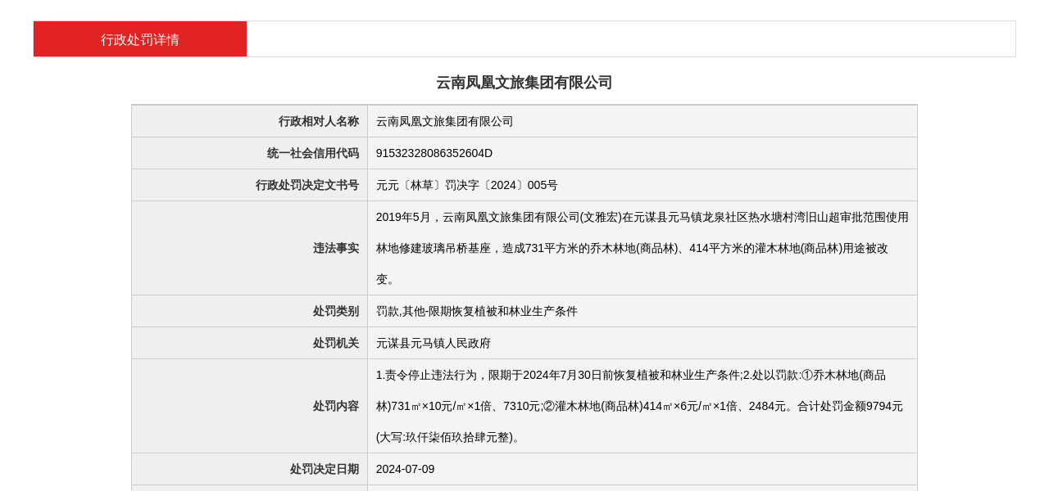1049x491 pixels.
Task: Select the 行政处罚详情 tab
Action: pyautogui.click(x=140, y=39)
